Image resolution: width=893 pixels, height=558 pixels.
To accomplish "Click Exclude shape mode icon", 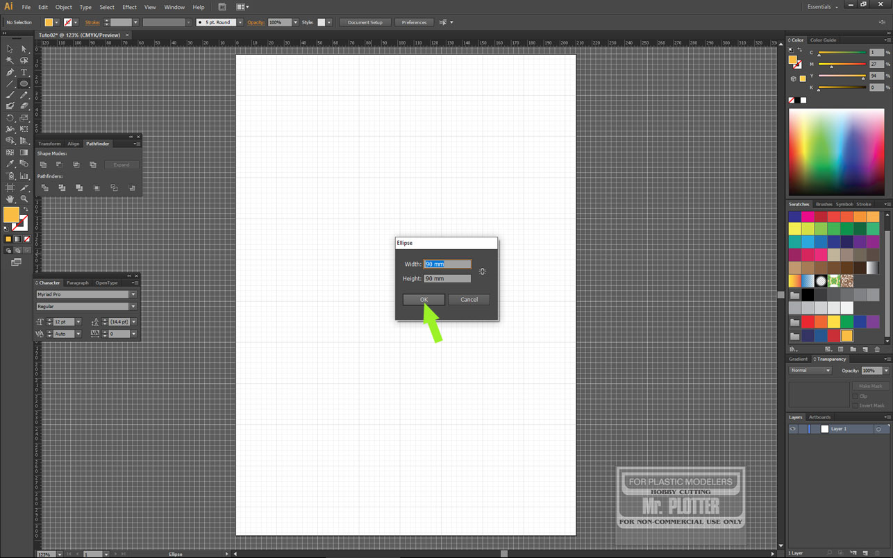I will pyautogui.click(x=92, y=164).
